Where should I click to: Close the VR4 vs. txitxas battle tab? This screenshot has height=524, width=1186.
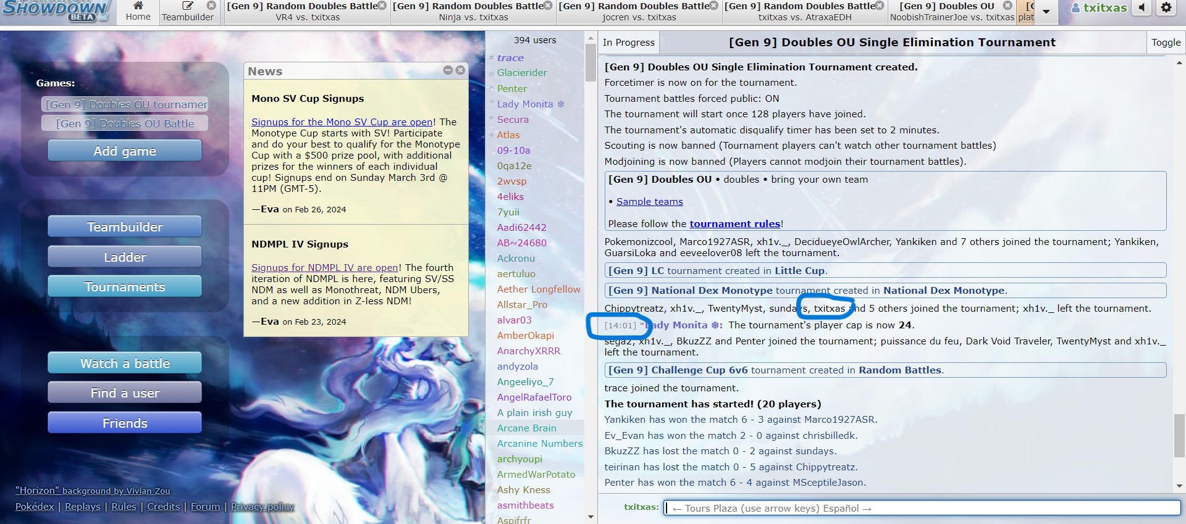[382, 6]
